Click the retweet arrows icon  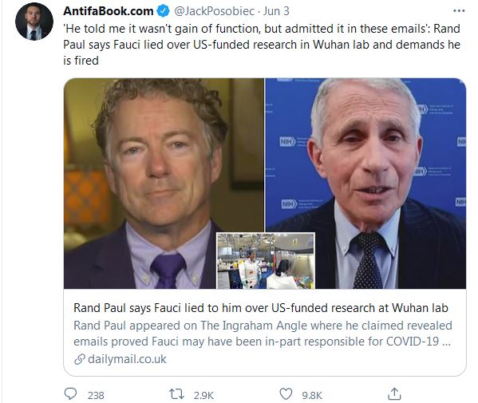pyautogui.click(x=177, y=394)
